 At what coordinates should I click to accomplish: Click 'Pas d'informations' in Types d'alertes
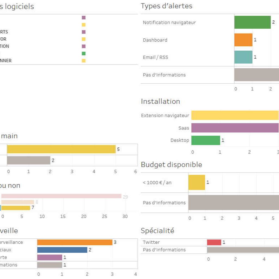164,75
